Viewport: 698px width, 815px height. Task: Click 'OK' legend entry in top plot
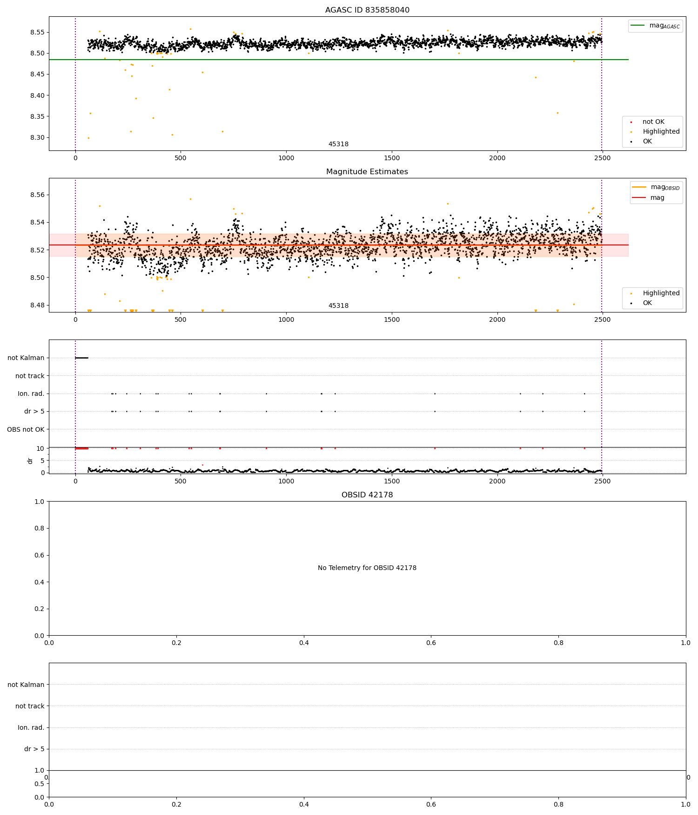pyautogui.click(x=647, y=142)
